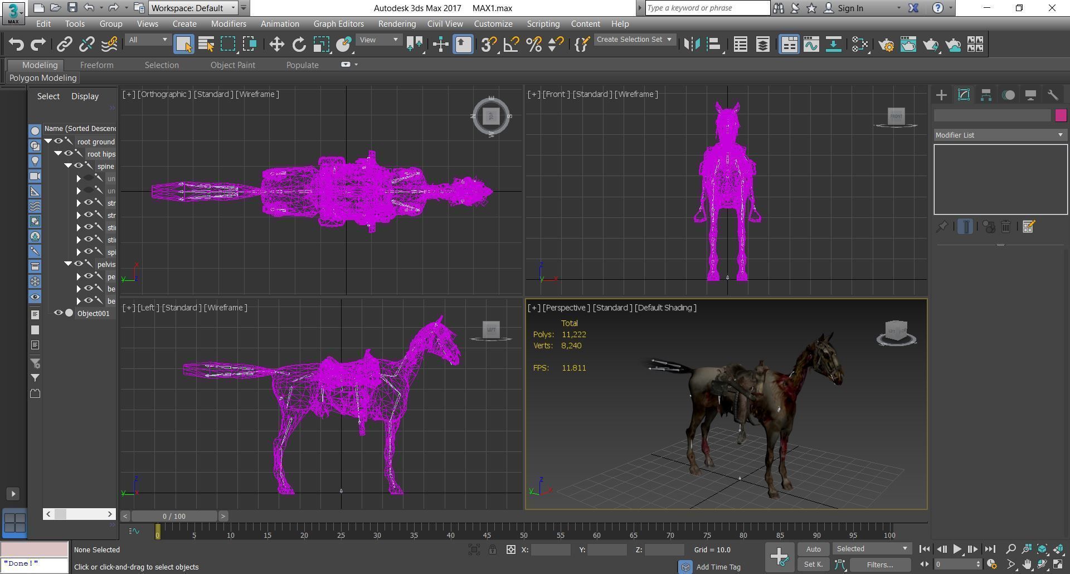This screenshot has height=574, width=1070.
Task: Toggle the 3D Snaps icon
Action: [x=489, y=45]
